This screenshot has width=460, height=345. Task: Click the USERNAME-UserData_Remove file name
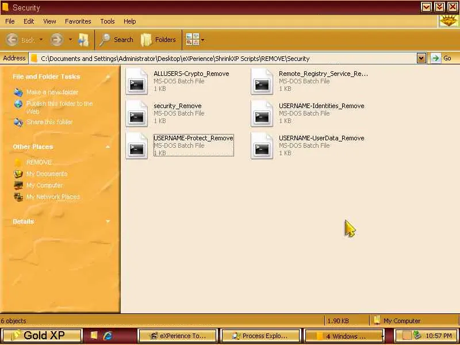click(321, 138)
